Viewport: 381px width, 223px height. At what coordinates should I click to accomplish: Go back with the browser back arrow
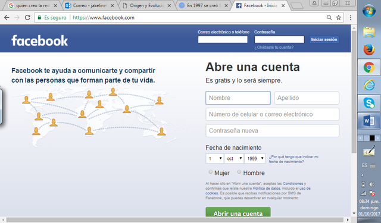pyautogui.click(x=7, y=17)
